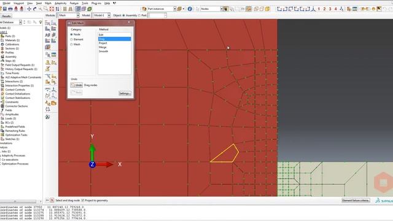The image size is (393, 221).
Task: Open the Tools menu
Action: [85, 3]
